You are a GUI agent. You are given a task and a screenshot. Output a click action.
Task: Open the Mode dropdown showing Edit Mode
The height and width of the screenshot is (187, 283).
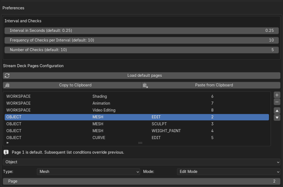tap(228, 172)
